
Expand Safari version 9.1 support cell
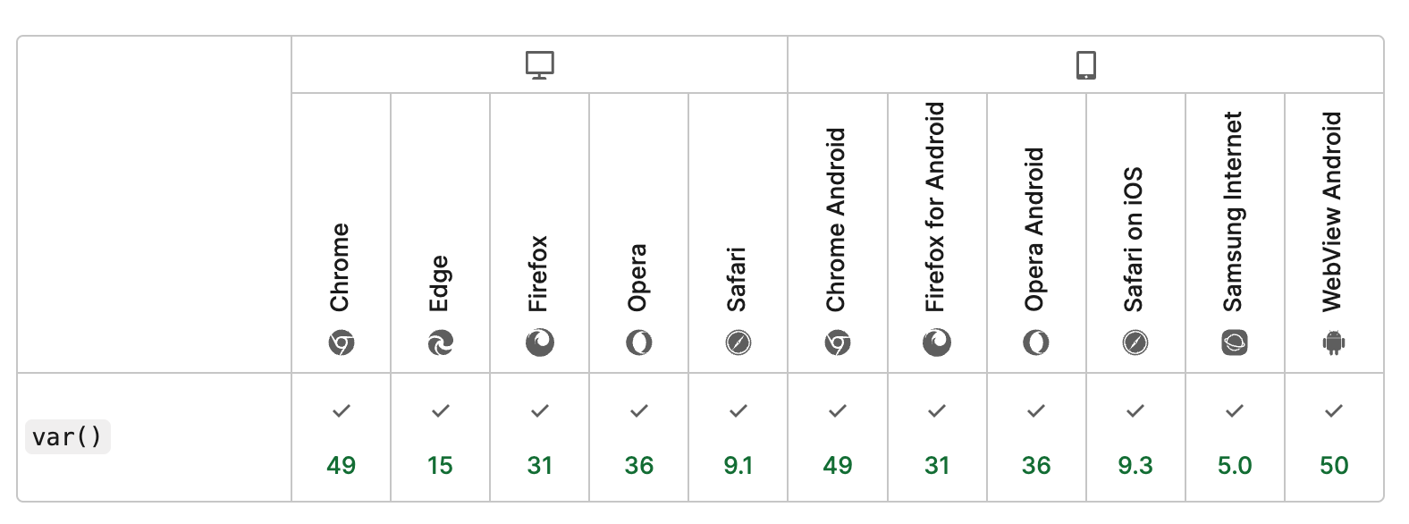pyautogui.click(x=738, y=437)
